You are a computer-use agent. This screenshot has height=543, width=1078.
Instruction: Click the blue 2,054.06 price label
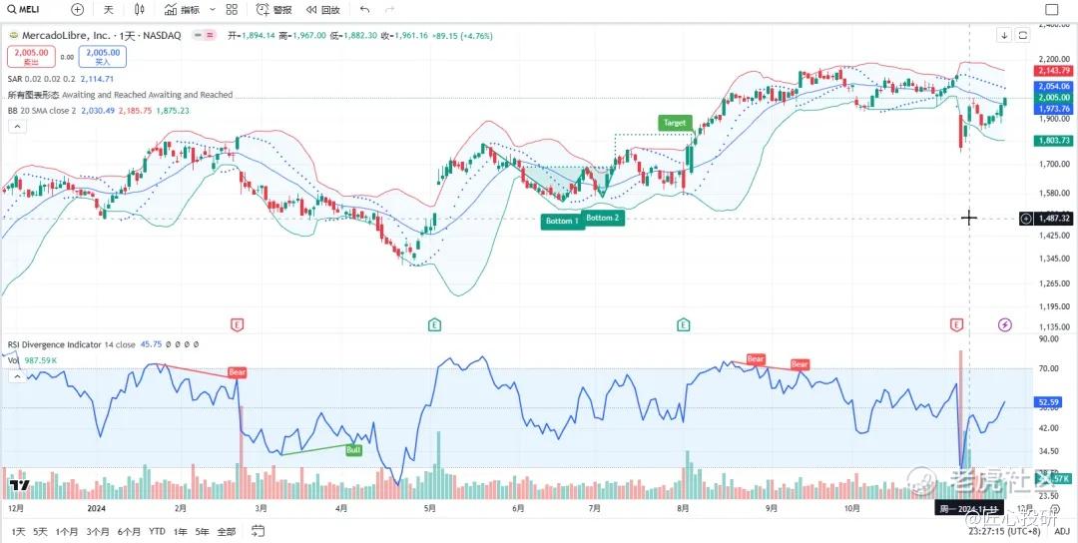pos(1053,86)
